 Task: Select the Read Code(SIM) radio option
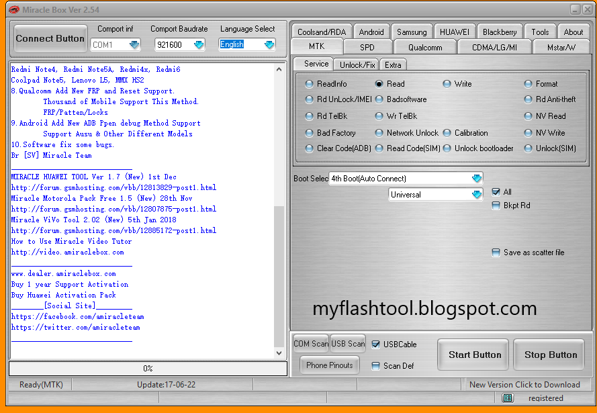tap(408, 148)
